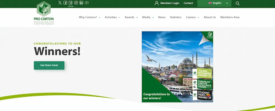The image size is (275, 111).
Task: Click the Young Designers Award '25 badge
Action: [x=202, y=73]
